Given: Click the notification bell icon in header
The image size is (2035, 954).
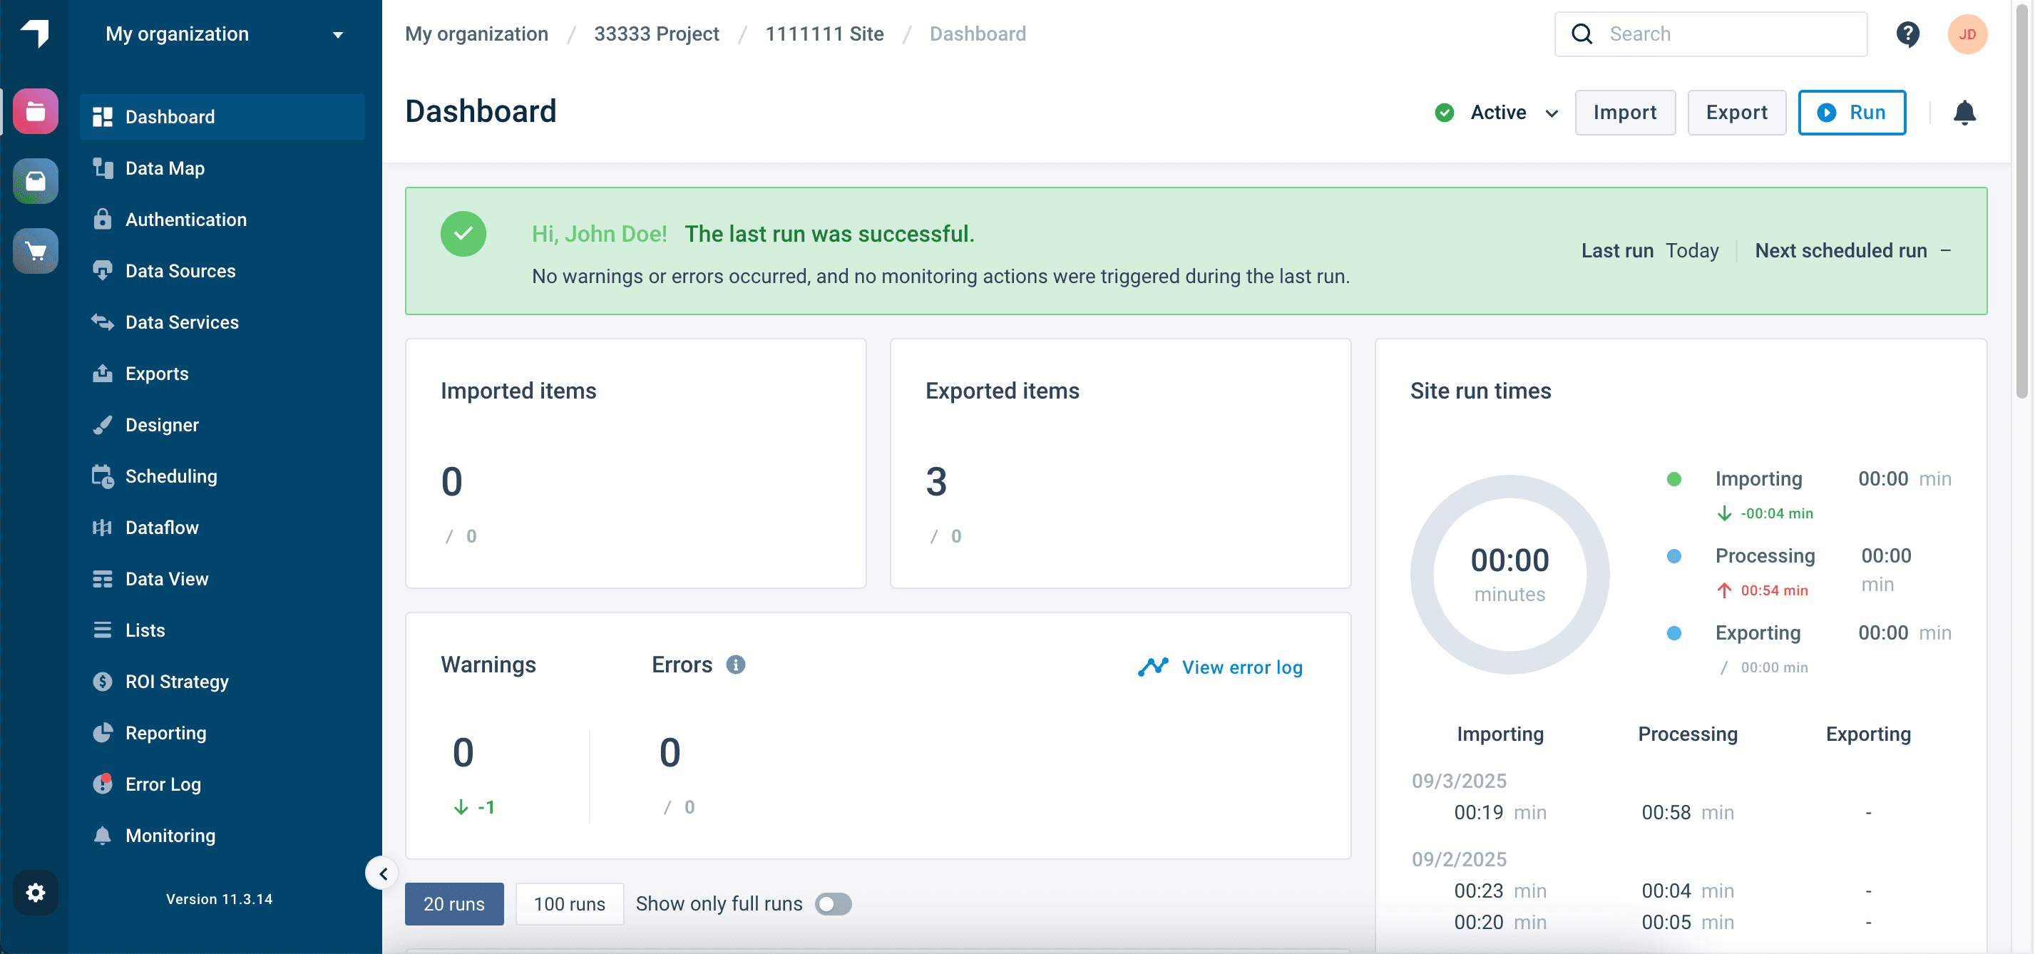Looking at the screenshot, I should point(1964,113).
